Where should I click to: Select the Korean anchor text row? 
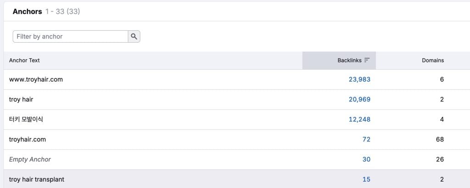click(26, 119)
